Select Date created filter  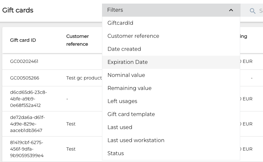(124, 49)
